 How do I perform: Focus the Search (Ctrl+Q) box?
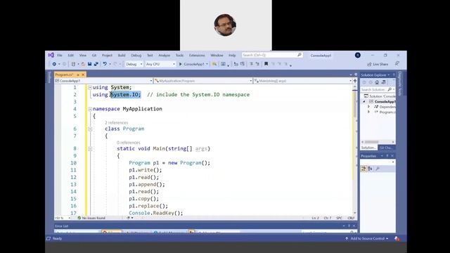pyautogui.click(x=272, y=55)
